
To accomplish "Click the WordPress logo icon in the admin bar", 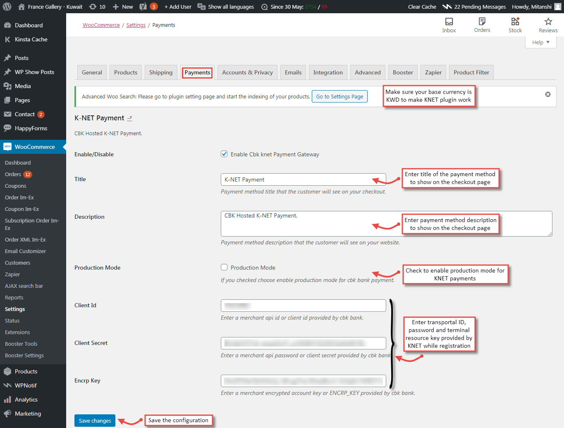I will (x=7, y=7).
